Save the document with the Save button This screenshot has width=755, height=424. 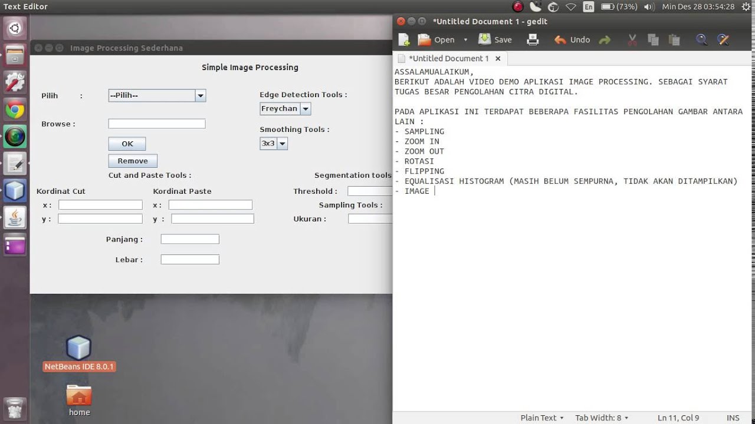[x=495, y=39]
